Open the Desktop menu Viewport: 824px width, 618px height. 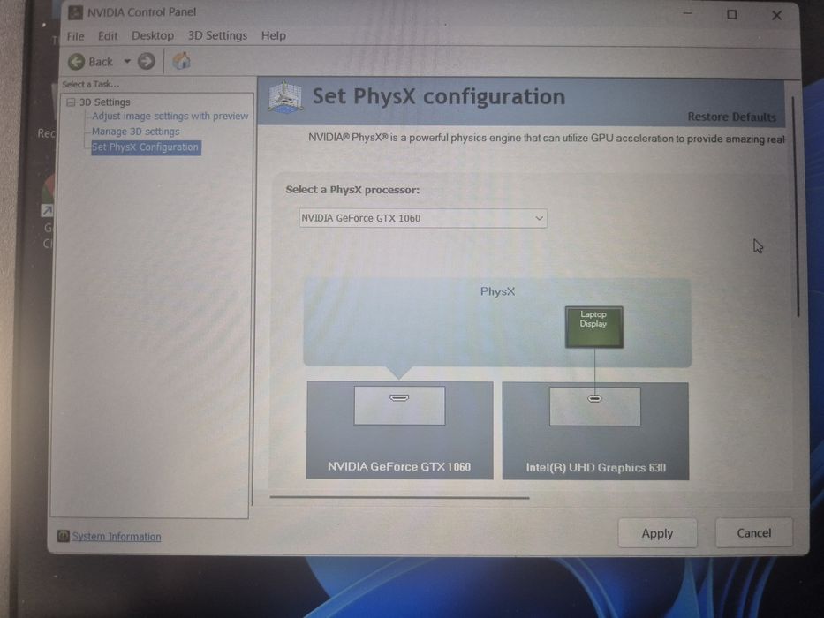tap(153, 35)
